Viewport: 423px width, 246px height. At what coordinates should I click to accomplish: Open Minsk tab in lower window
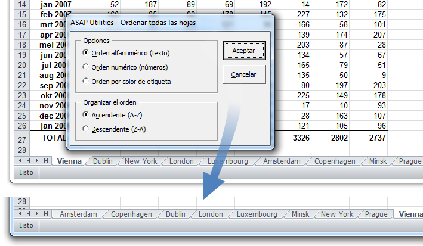(x=300, y=214)
